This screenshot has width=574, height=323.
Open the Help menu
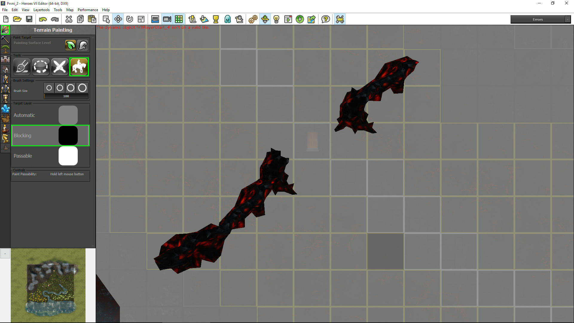[106, 10]
